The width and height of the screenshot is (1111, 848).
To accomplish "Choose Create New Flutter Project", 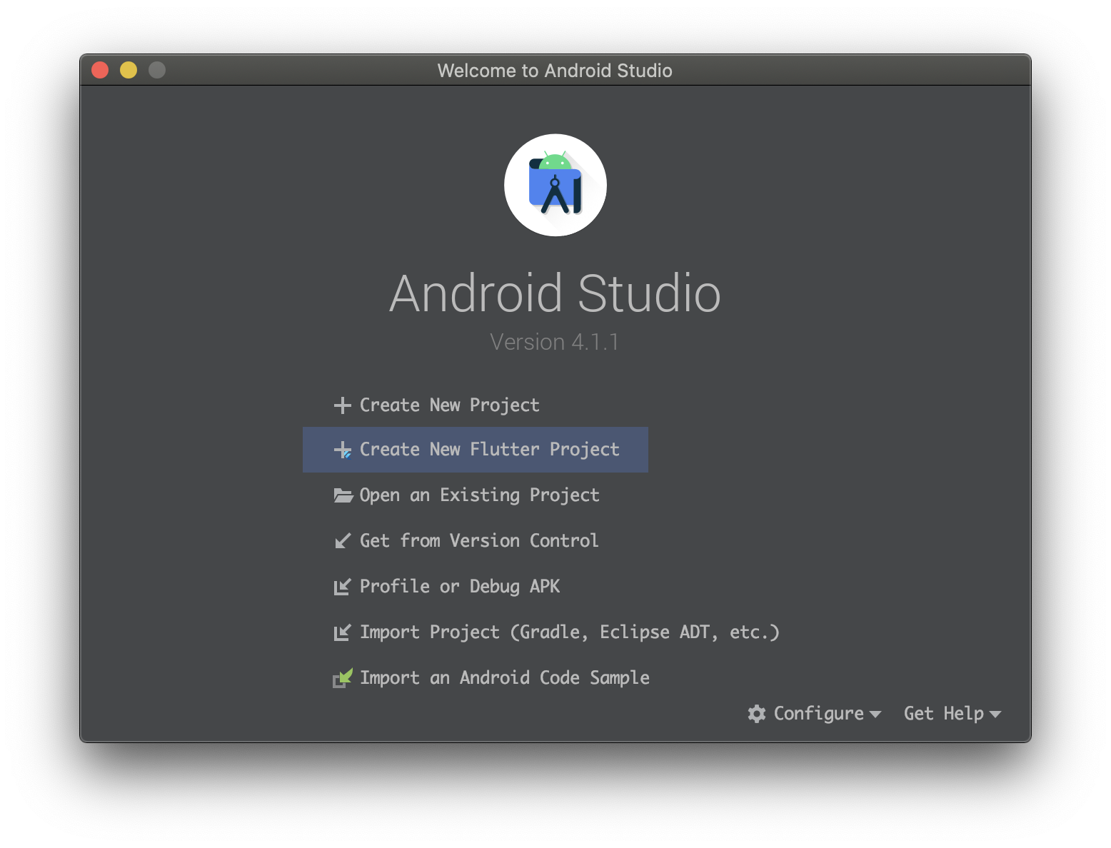I will click(476, 450).
